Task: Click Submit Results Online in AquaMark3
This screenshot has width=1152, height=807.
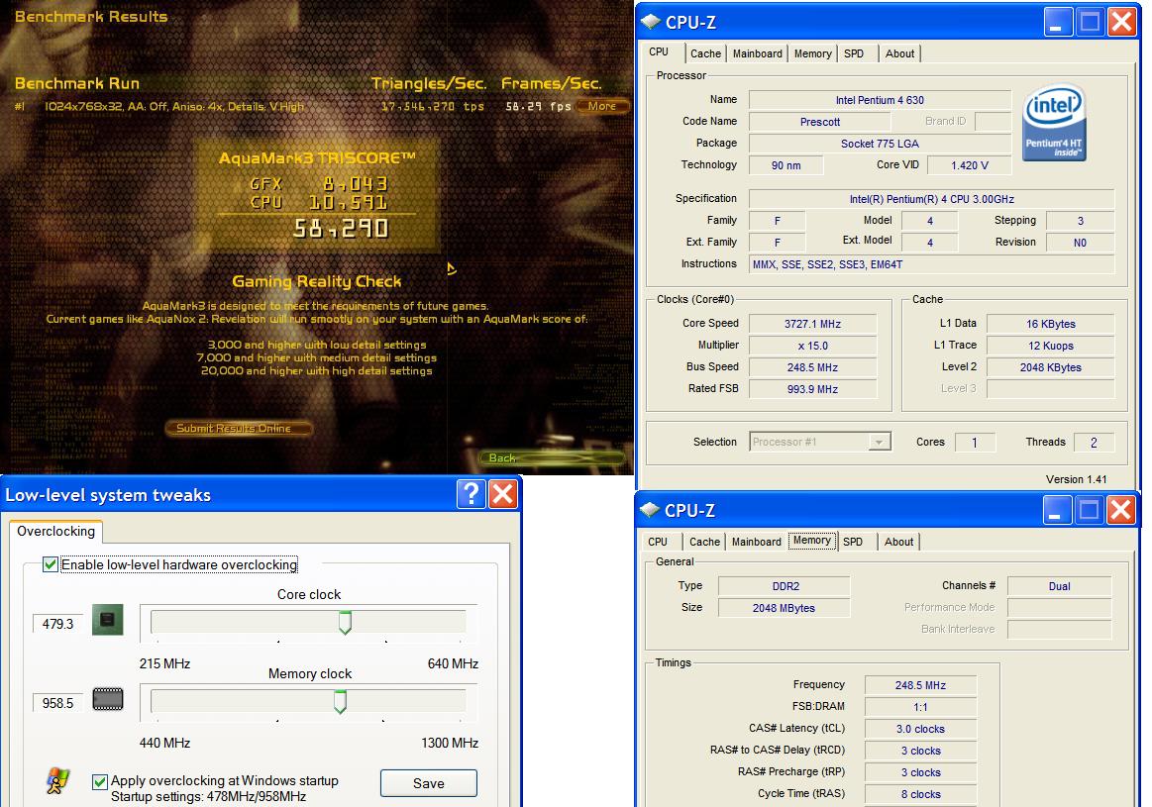Action: click(x=238, y=428)
